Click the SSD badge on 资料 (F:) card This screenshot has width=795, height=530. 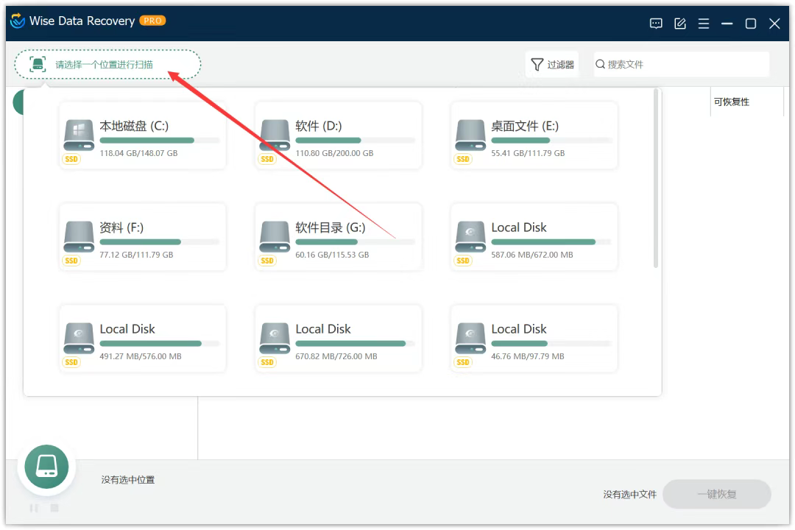[x=71, y=260]
